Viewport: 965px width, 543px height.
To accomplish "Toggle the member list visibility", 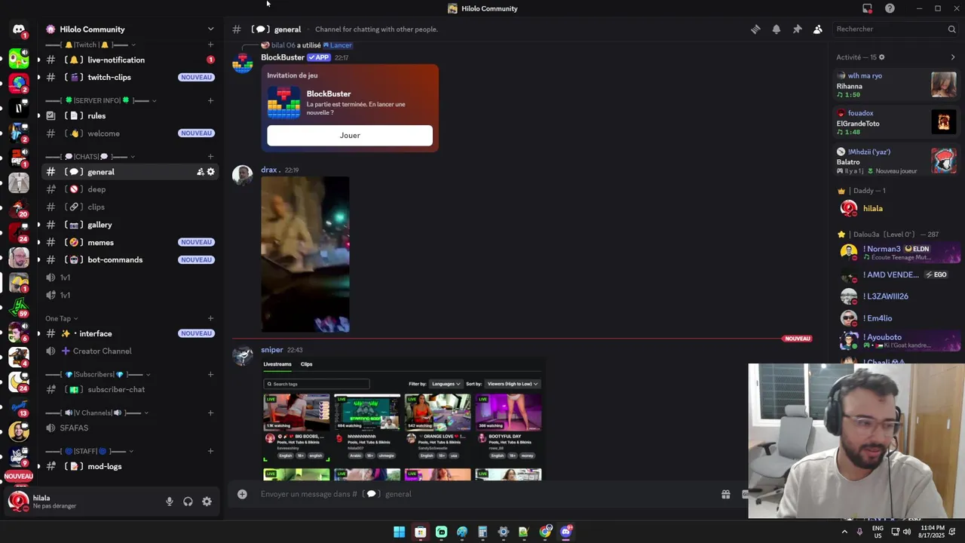I will [x=818, y=29].
